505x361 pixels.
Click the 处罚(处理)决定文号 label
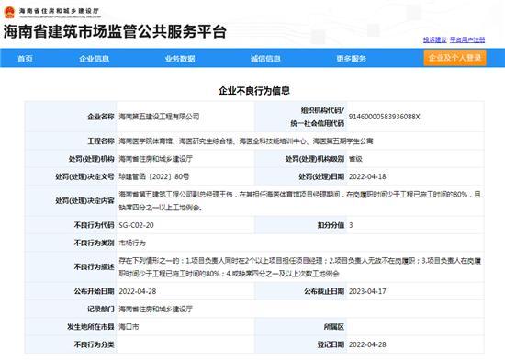pyautogui.click(x=84, y=176)
